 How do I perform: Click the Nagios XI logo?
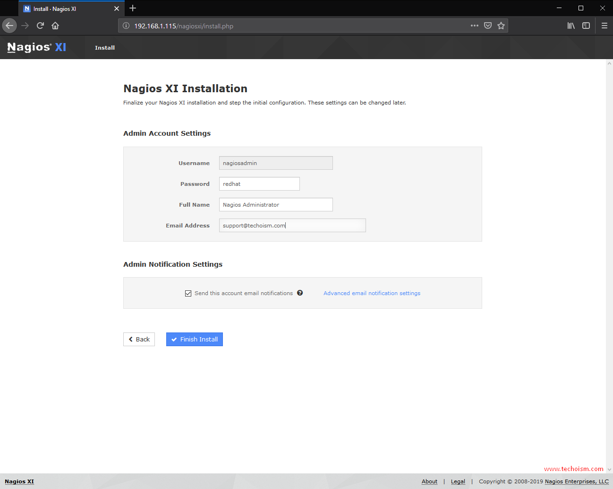pos(37,47)
